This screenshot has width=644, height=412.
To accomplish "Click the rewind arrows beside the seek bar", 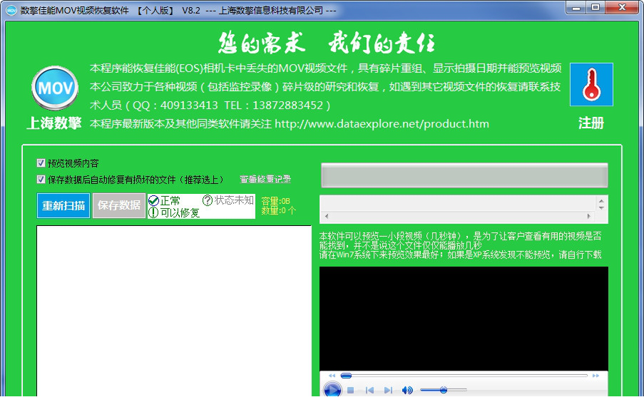I will pos(332,376).
